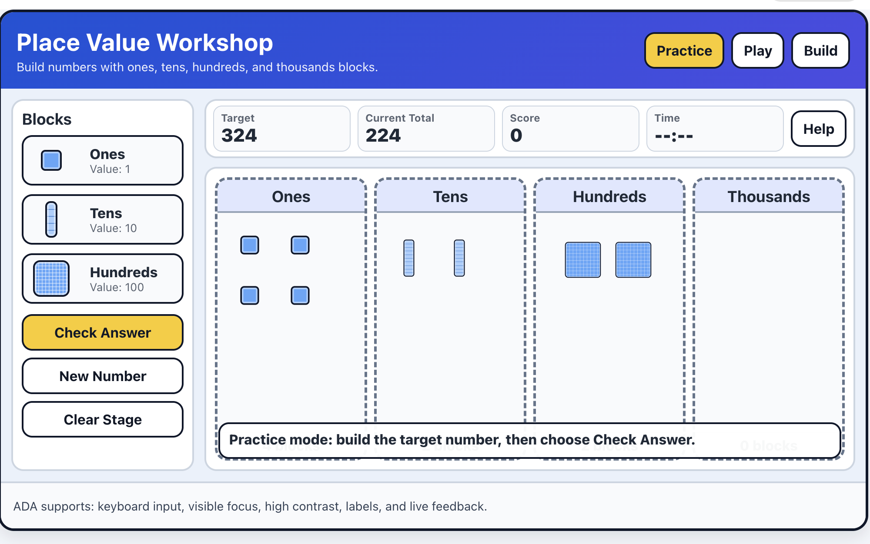Click the Tens rod icon in palette
Image resolution: width=870 pixels, height=544 pixels.
pyautogui.click(x=51, y=219)
